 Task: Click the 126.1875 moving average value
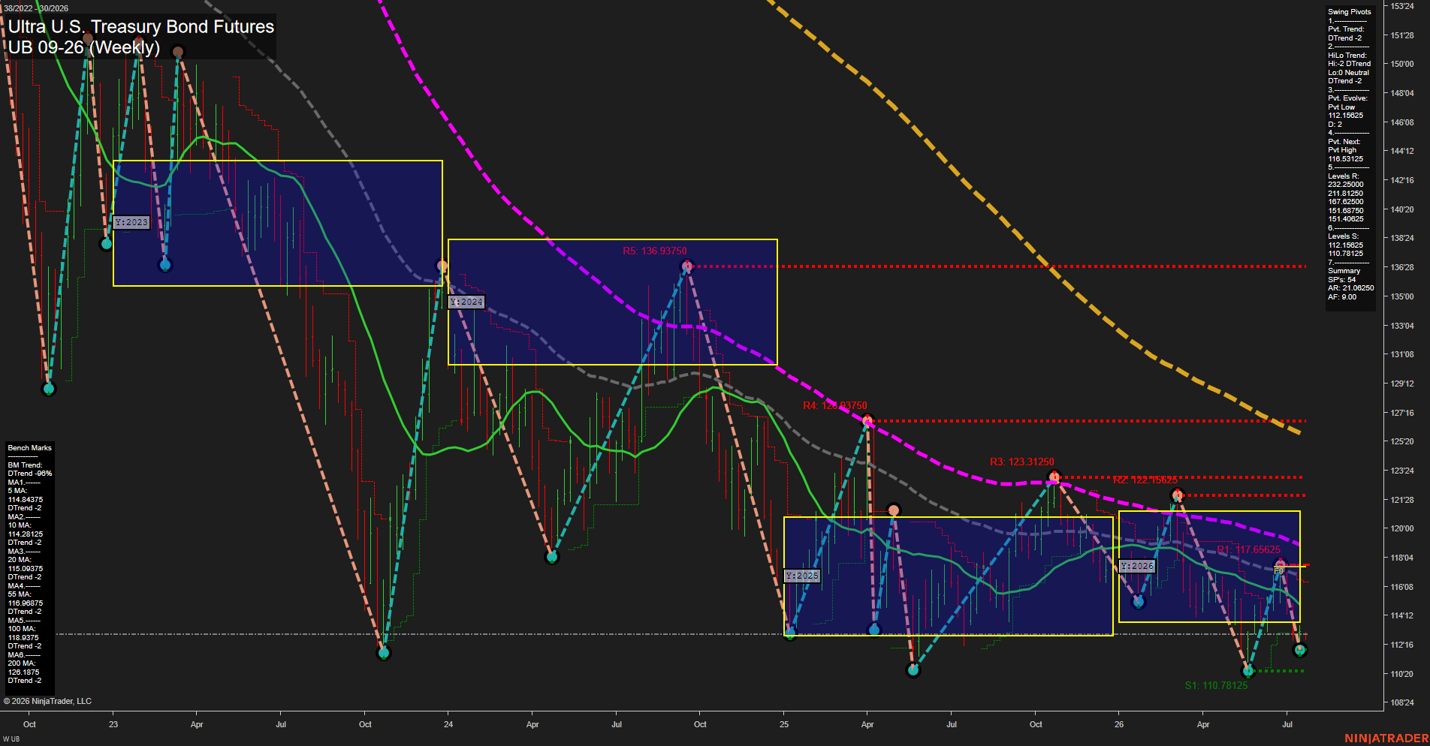[x=23, y=672]
